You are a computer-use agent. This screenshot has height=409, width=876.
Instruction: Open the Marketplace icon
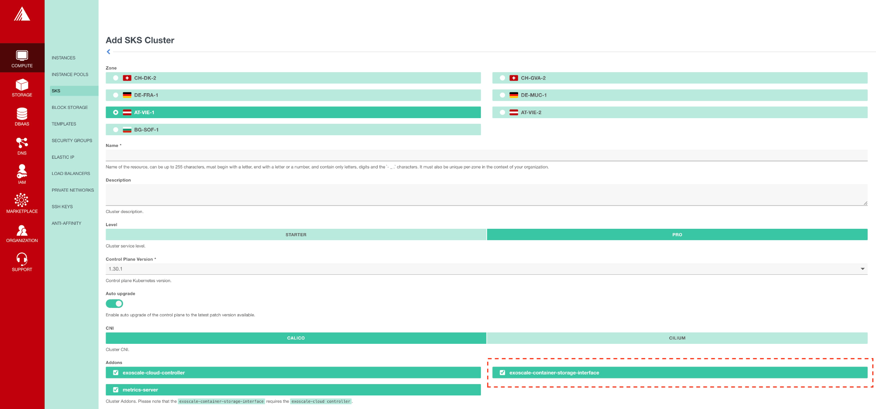[x=22, y=200]
